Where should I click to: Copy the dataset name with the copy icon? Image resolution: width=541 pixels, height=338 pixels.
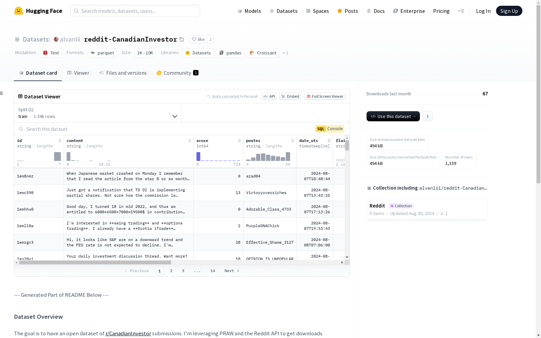point(182,39)
